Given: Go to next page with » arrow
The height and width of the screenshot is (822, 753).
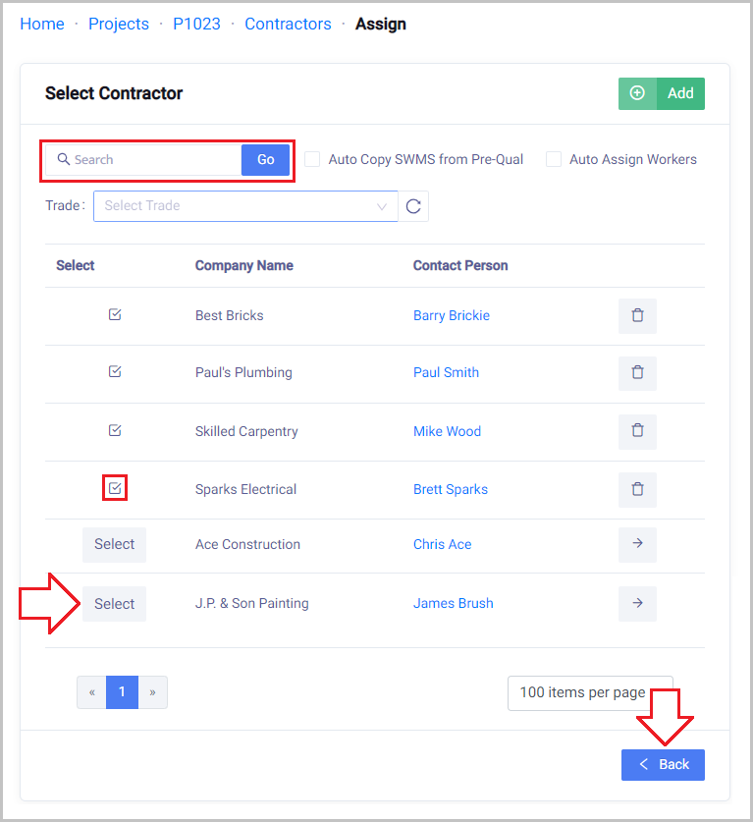Looking at the screenshot, I should point(152,692).
